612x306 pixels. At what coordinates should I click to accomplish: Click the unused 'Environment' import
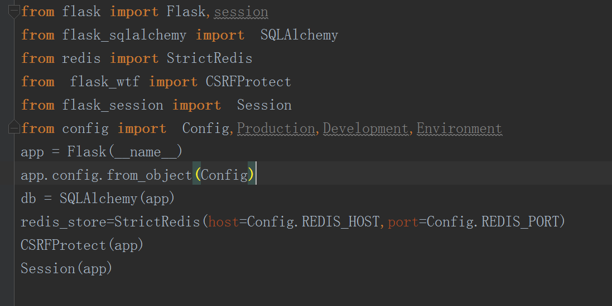tap(459, 129)
